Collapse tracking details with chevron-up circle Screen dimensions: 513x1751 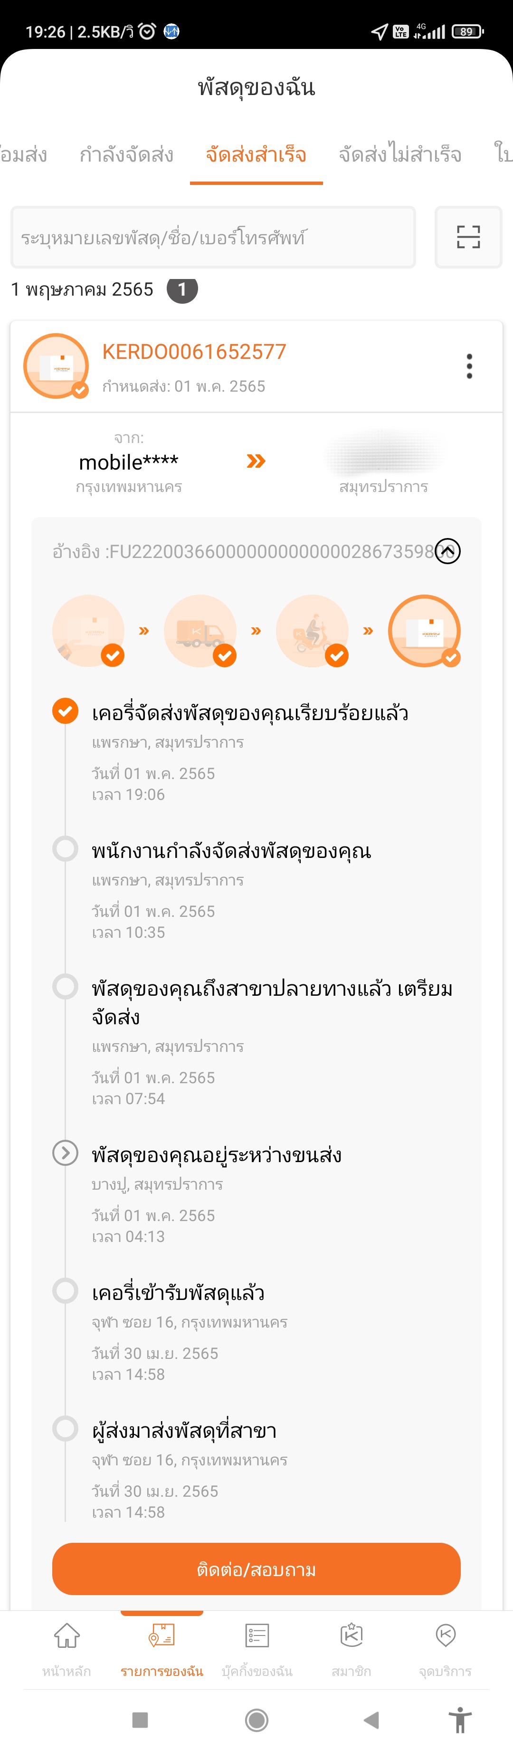click(448, 550)
